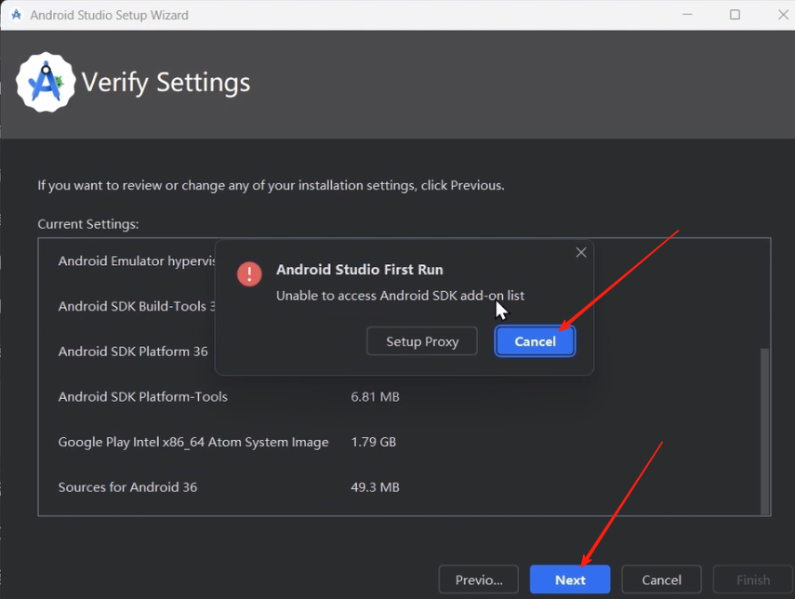Close the Setup Wizard window
The image size is (795, 599).
click(783, 15)
